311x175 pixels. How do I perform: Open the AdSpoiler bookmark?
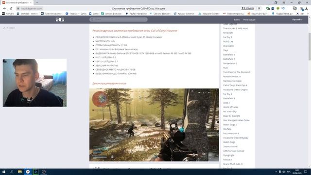pos(209,14)
